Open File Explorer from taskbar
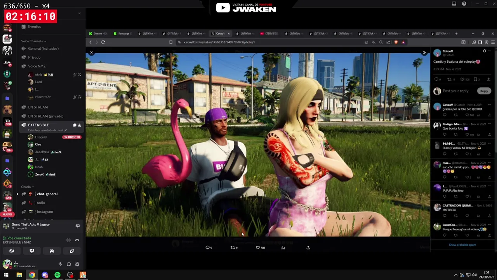The height and width of the screenshot is (280, 497). [x=19, y=275]
